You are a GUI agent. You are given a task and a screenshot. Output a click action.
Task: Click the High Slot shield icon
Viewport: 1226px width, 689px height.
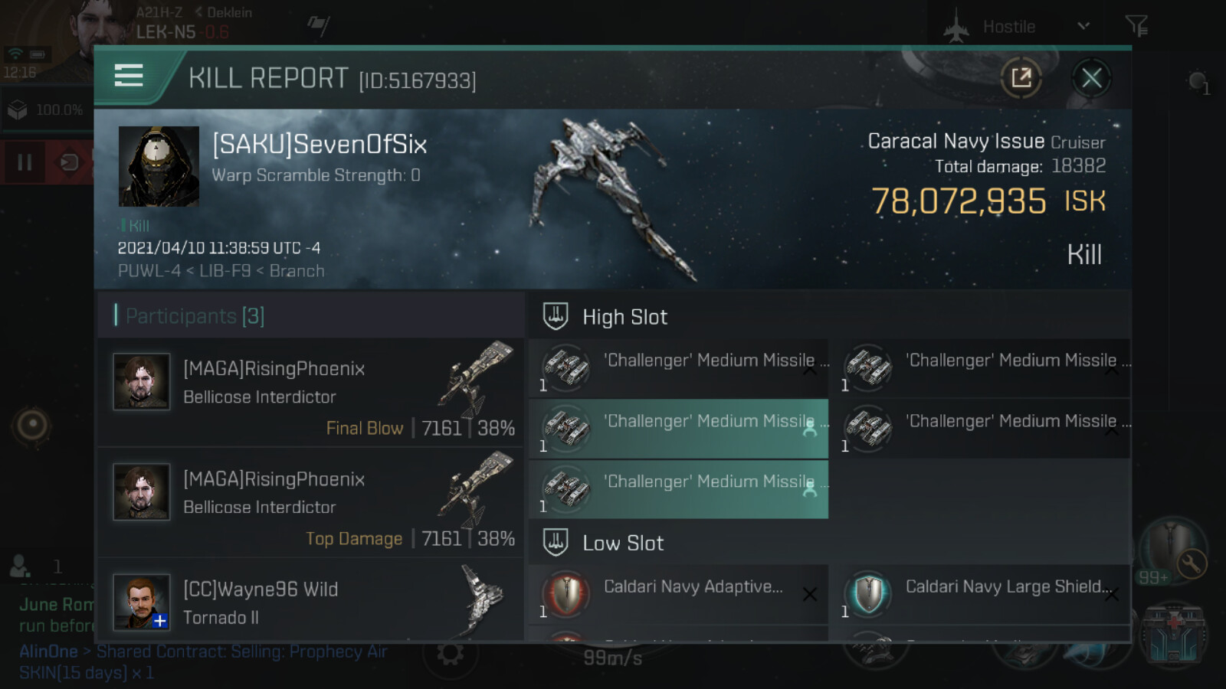pos(556,316)
